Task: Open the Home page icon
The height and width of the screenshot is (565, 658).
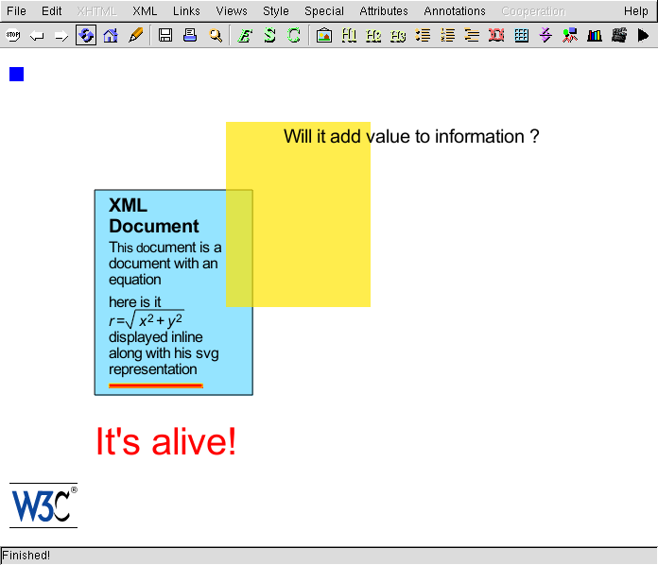Action: (x=111, y=36)
